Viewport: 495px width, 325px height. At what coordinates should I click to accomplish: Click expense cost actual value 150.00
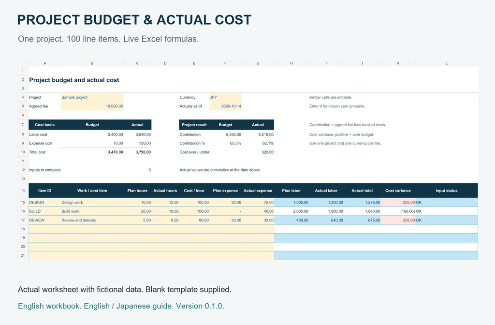138,143
